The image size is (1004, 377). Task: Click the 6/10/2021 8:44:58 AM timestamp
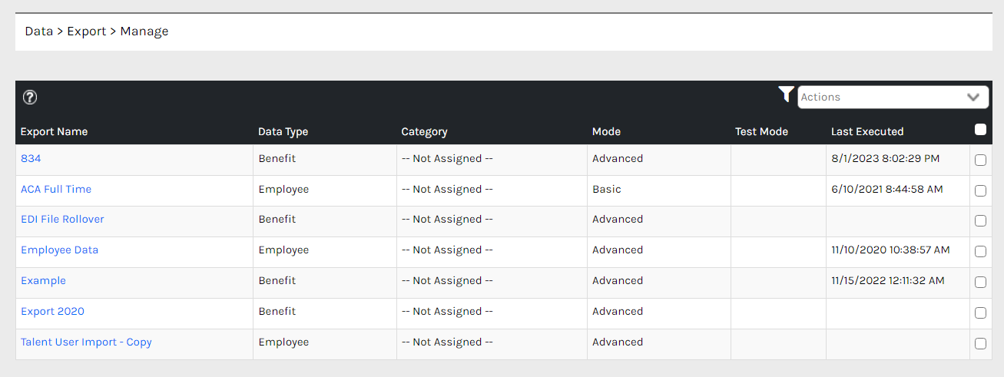[x=887, y=189]
